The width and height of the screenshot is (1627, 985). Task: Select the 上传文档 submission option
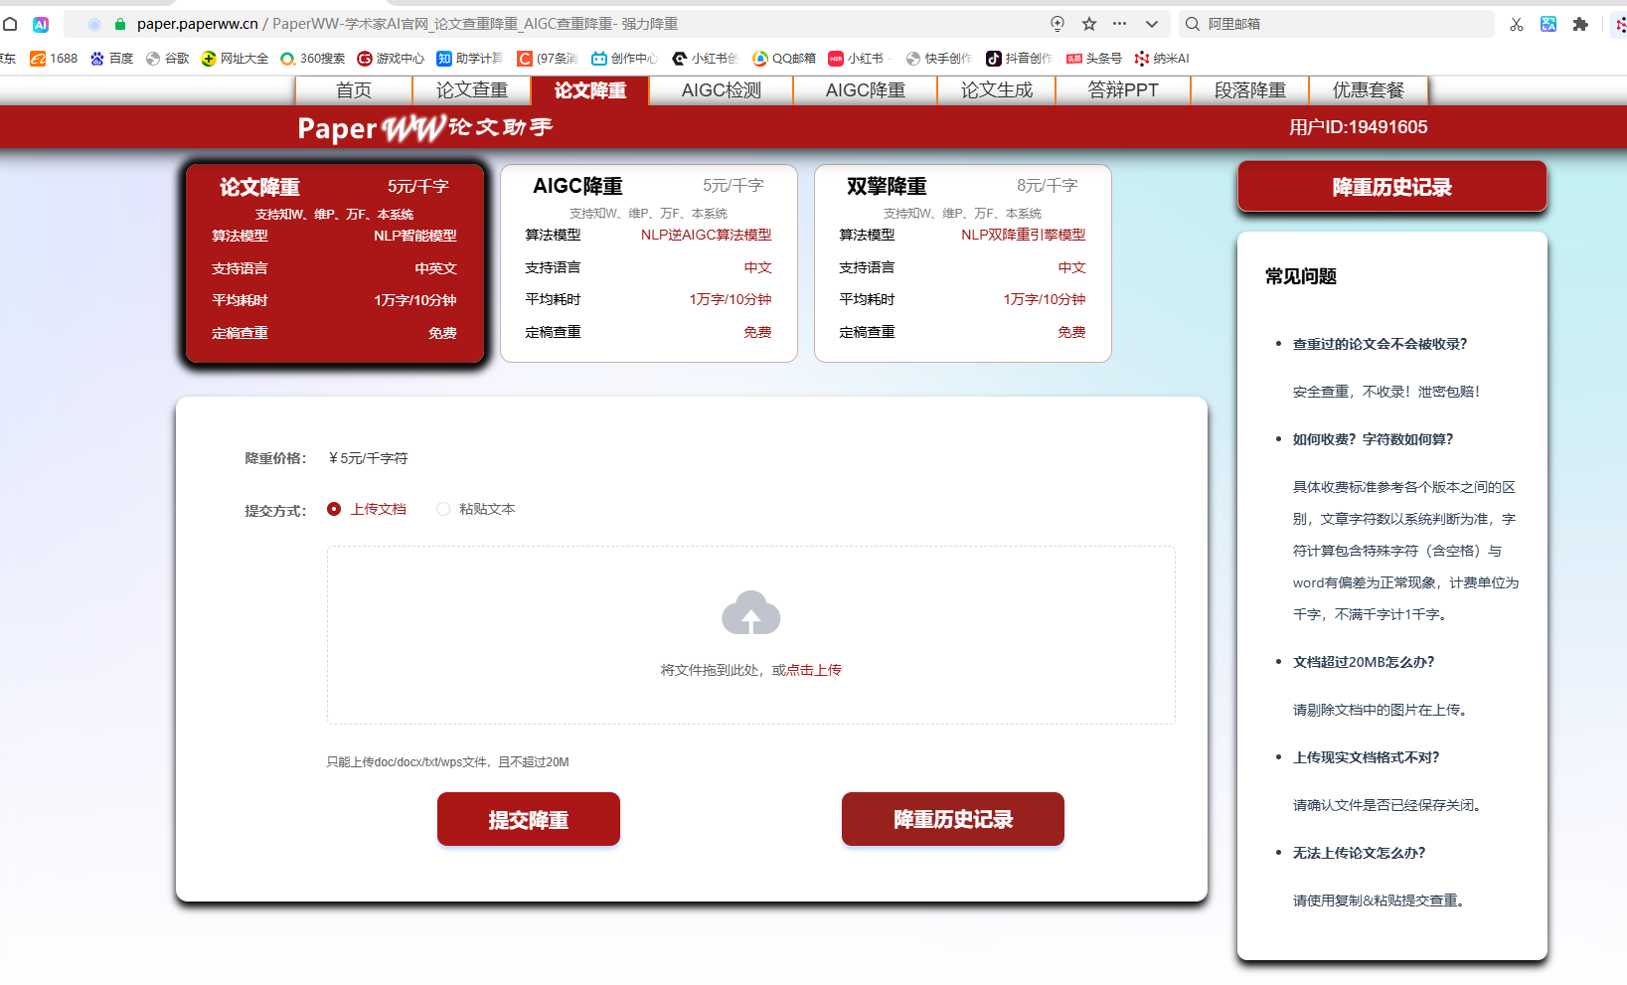click(334, 508)
